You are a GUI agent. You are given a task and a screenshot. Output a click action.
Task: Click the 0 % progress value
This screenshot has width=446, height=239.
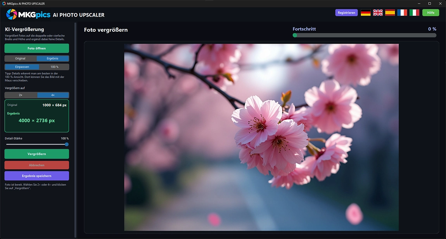(432, 29)
